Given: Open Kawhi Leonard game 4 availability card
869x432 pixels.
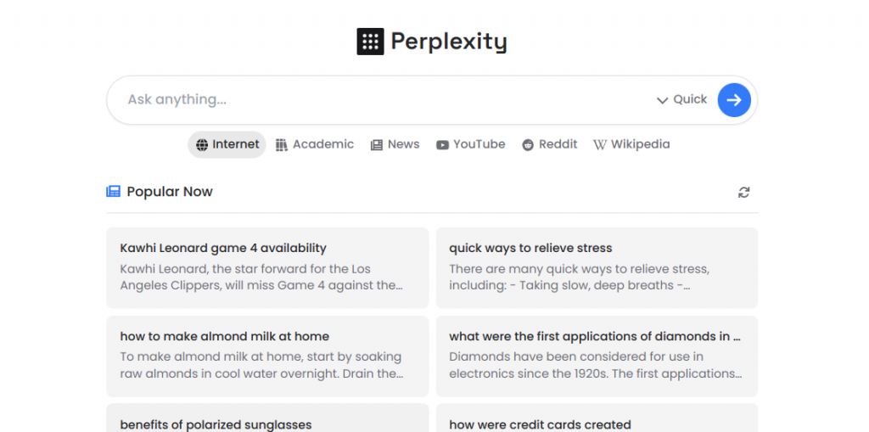Looking at the screenshot, I should [x=267, y=268].
